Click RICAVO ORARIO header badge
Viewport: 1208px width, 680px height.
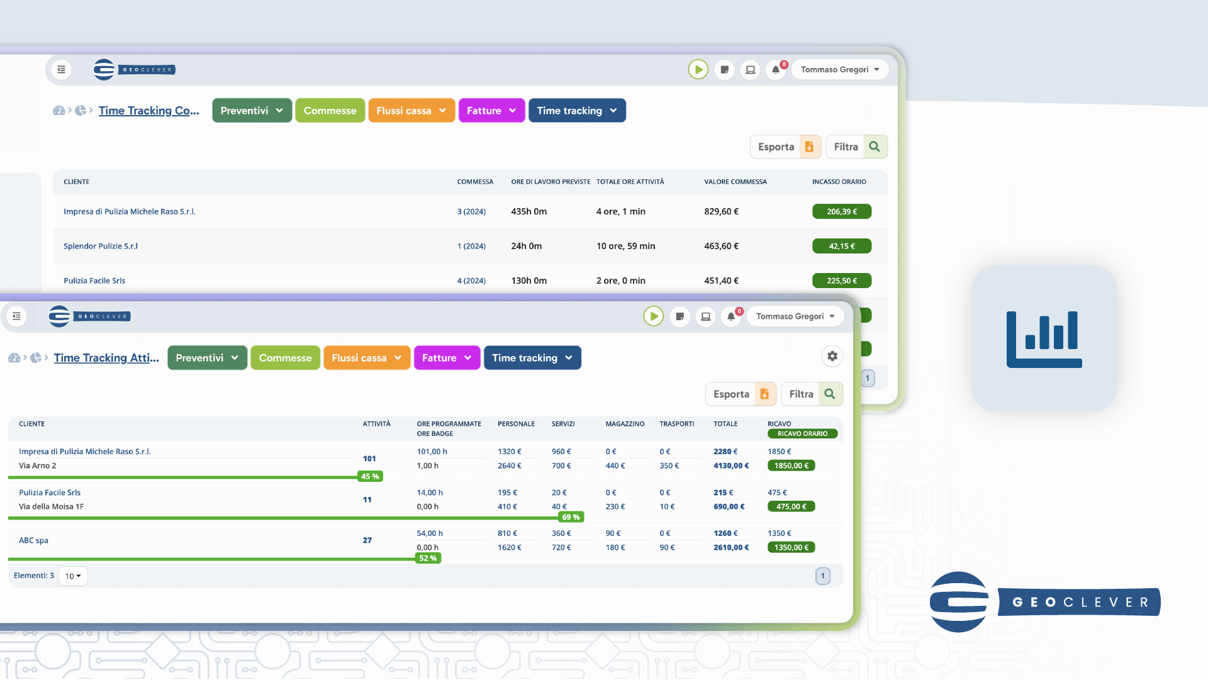802,434
